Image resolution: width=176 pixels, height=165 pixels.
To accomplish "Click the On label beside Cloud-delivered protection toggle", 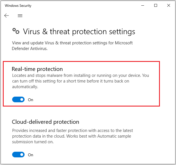I will coord(31,155).
